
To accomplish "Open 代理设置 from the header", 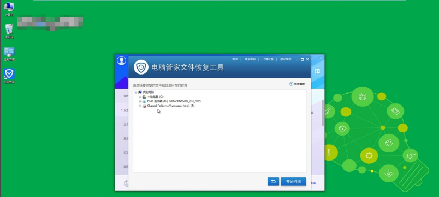I will click(268, 59).
